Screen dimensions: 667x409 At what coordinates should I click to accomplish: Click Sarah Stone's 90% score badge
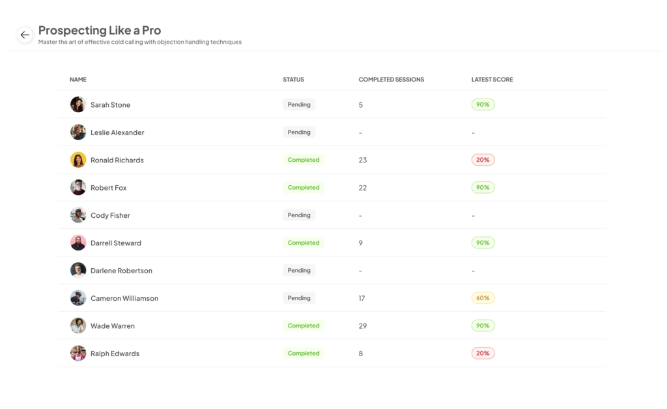[483, 104]
